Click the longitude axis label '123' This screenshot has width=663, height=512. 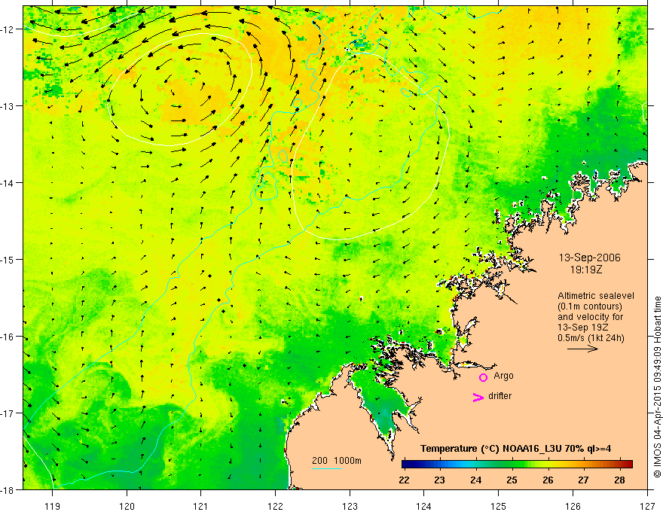click(350, 506)
